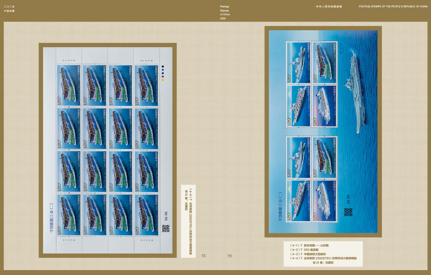This screenshot has height=275, width=431.
Task: Click page number 16
Action: click(229, 256)
